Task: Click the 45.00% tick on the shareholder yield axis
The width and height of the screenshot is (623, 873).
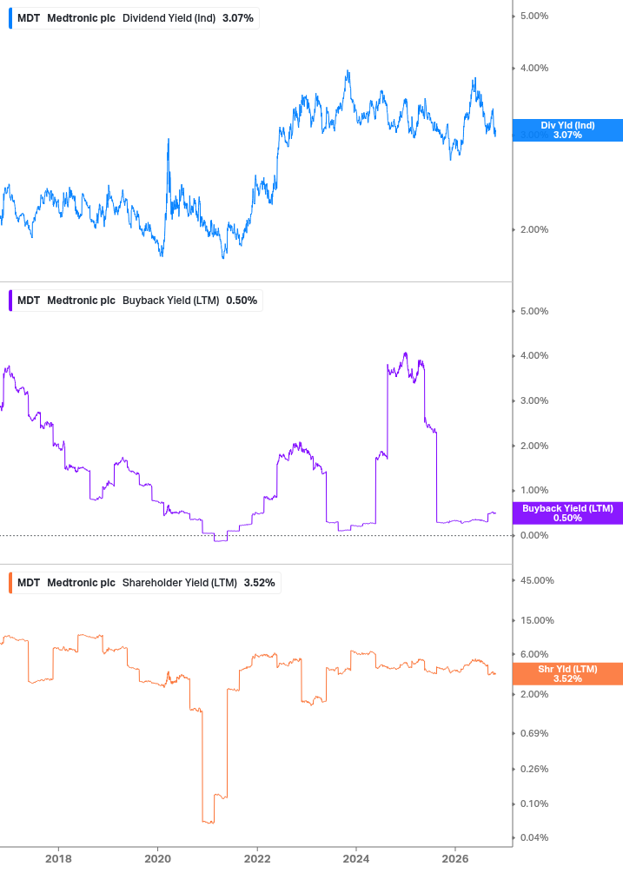Action: (x=537, y=581)
